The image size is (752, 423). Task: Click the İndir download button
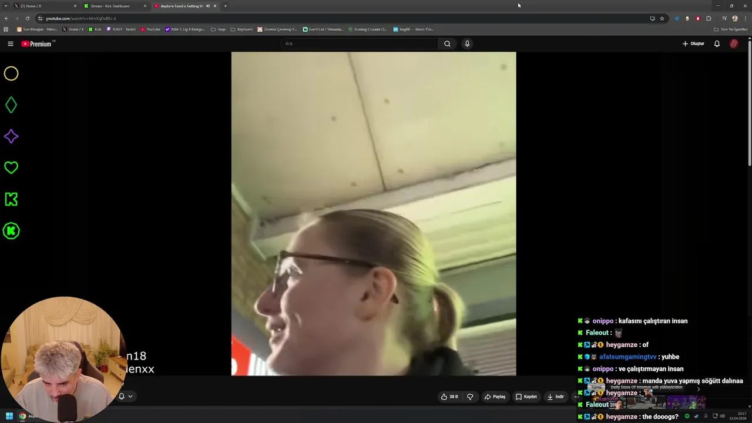pos(556,397)
